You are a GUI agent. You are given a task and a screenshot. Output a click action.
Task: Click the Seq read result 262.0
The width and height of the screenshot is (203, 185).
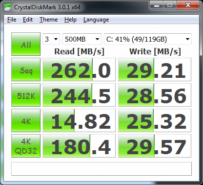click(79, 69)
